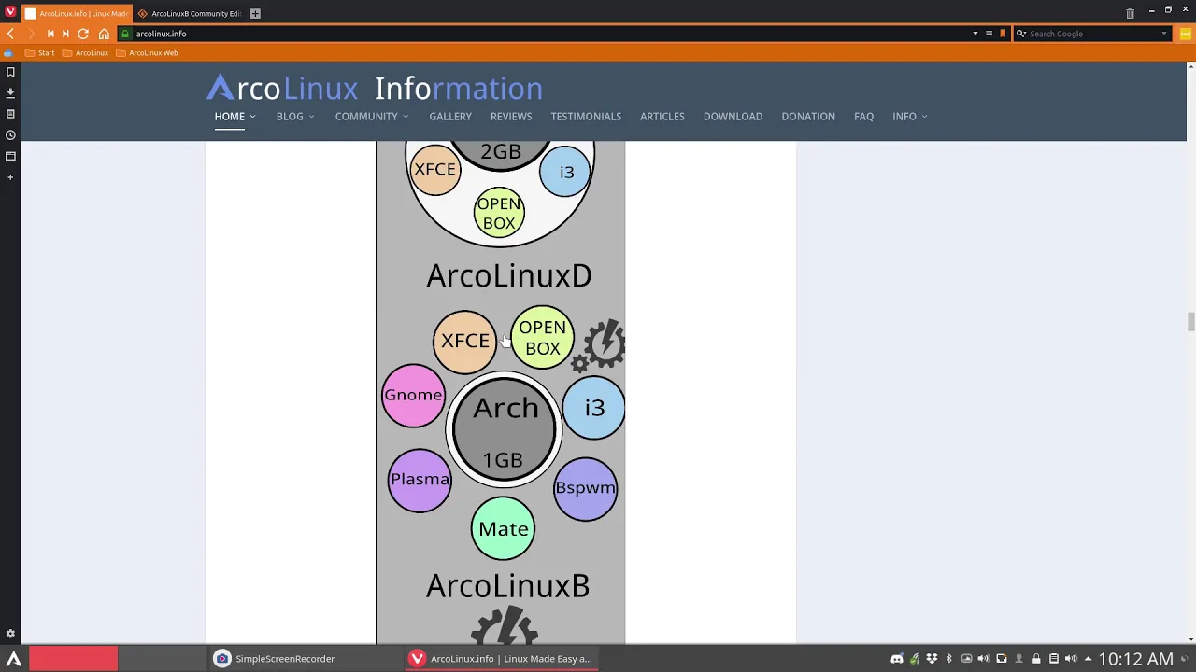Click the ArcoLinuxB heading text
Image resolution: width=1196 pixels, height=672 pixels.
507,586
